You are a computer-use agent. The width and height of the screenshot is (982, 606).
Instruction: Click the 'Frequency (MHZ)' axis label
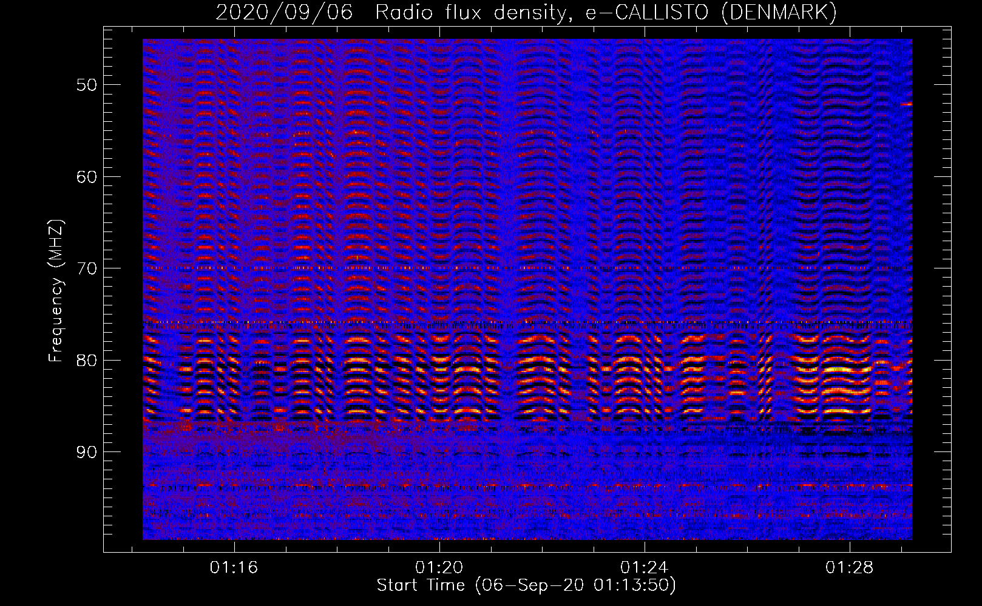(56, 291)
